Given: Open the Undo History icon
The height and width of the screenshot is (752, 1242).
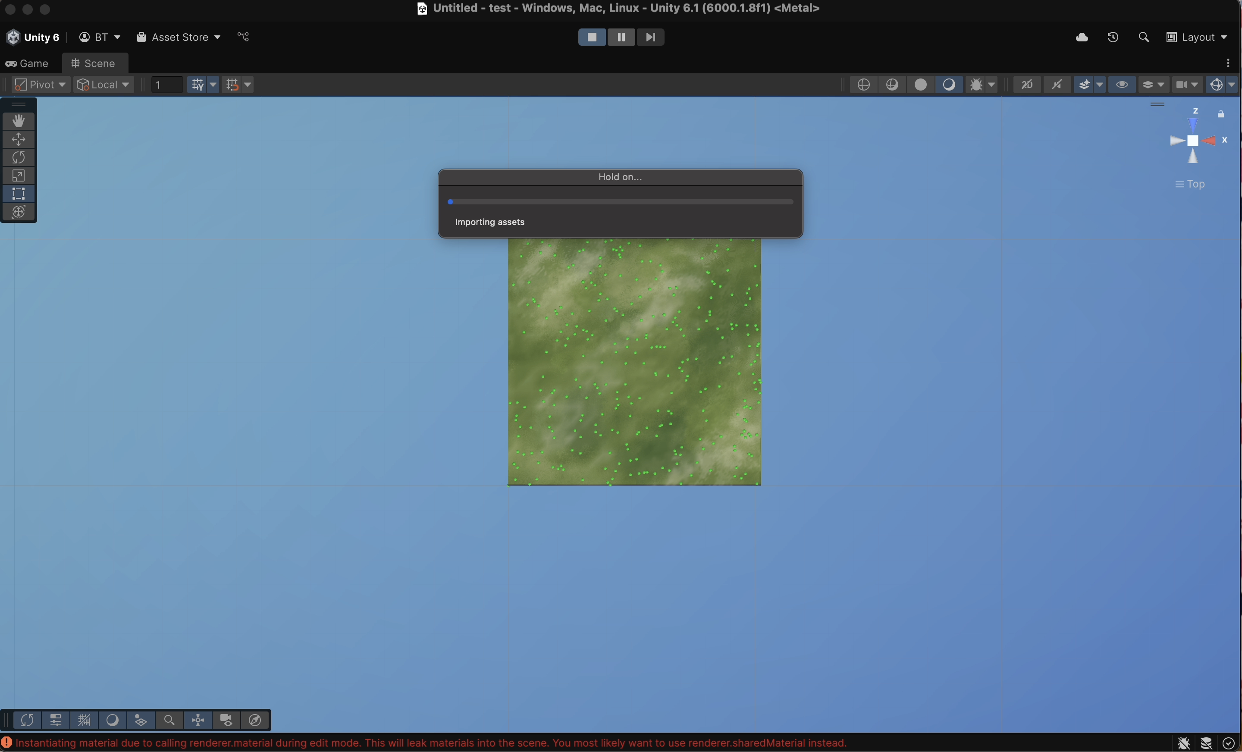Looking at the screenshot, I should click(x=1113, y=37).
